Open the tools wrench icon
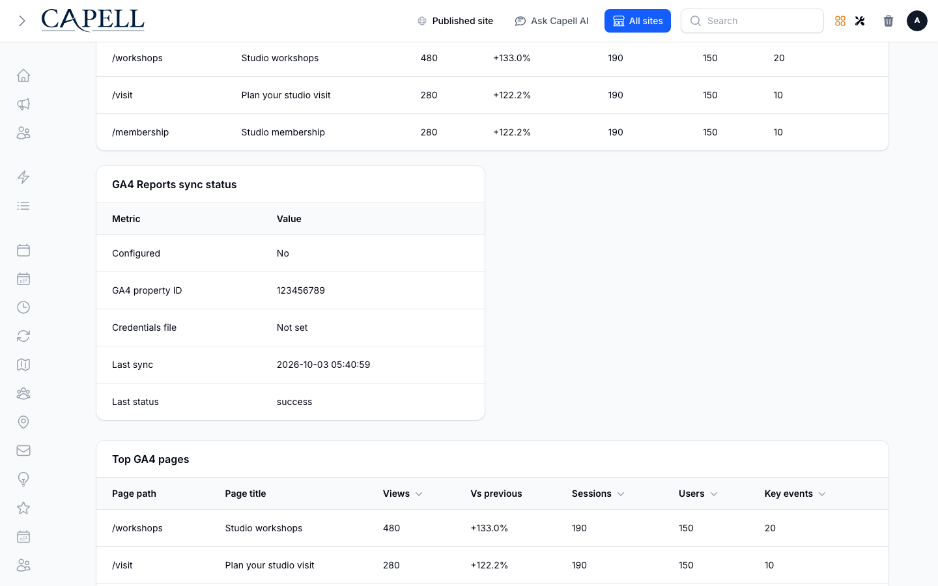Viewport: 938px width, 586px height. click(x=860, y=21)
